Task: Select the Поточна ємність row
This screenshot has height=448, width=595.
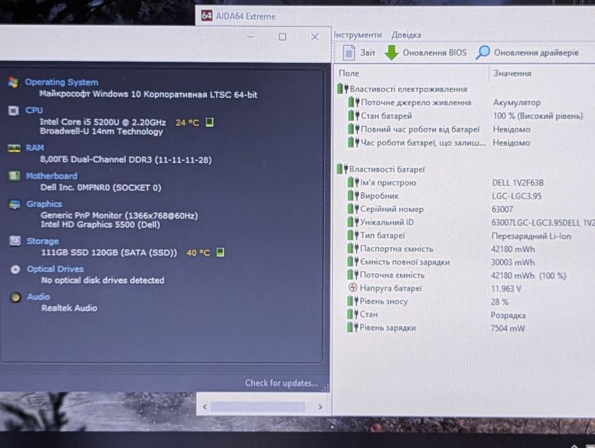Action: click(471, 275)
